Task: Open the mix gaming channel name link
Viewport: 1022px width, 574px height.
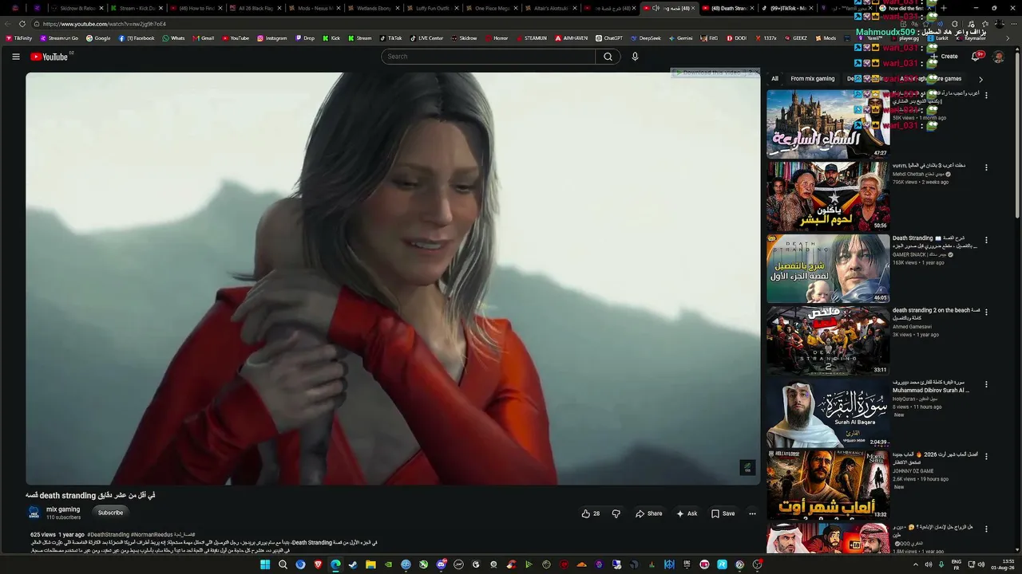Action: 63,509
